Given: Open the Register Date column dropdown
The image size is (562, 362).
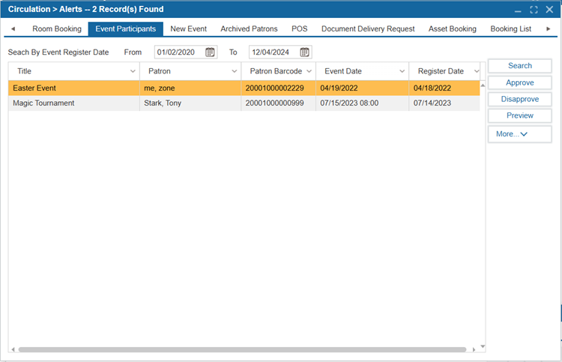Looking at the screenshot, I should (477, 71).
